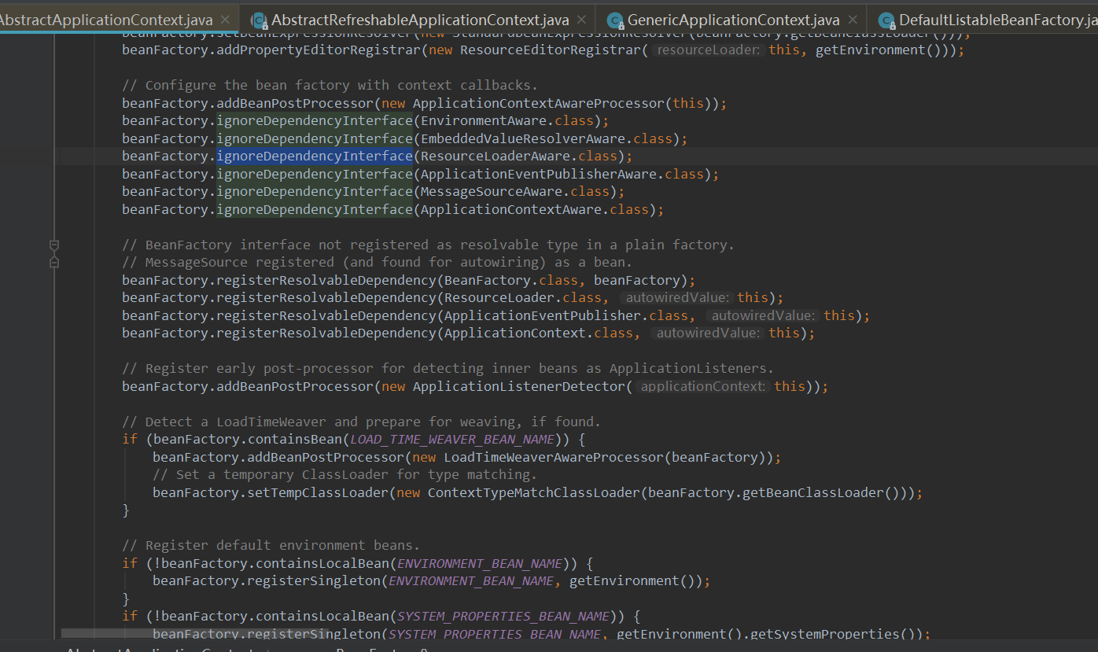This screenshot has height=652, width=1098.
Task: Click ApplicationEventPublisherAware in the code
Action: (539, 174)
